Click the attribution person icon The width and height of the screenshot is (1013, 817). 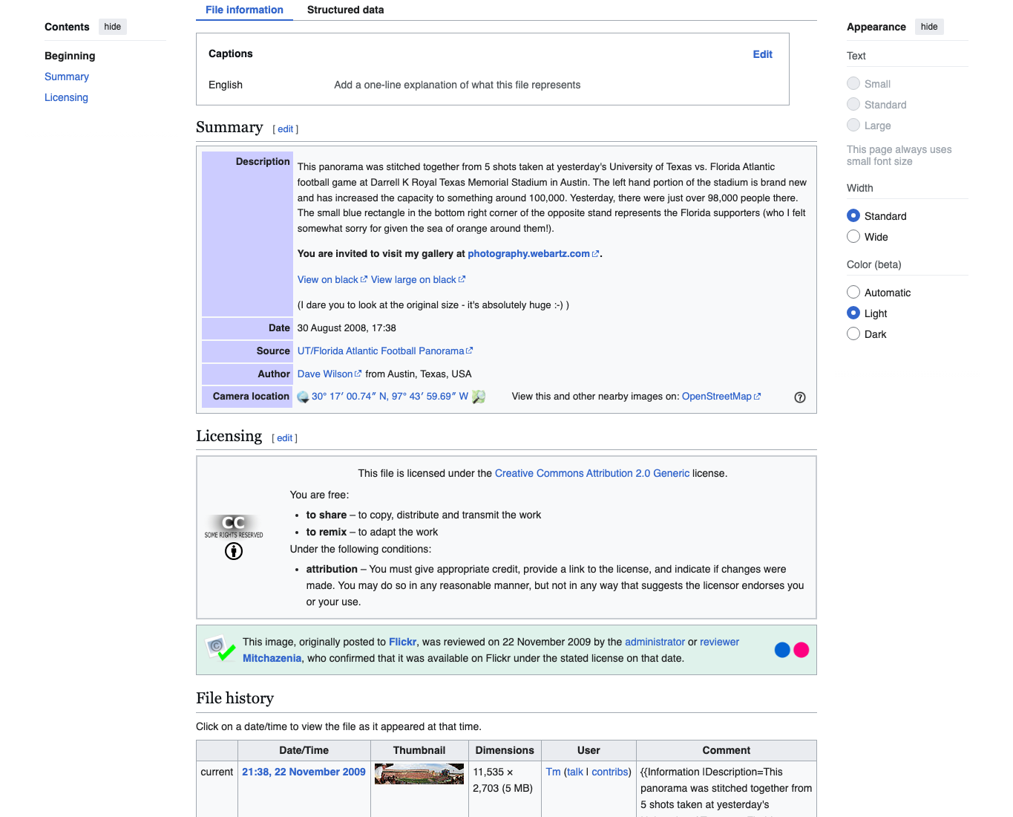[x=234, y=551]
